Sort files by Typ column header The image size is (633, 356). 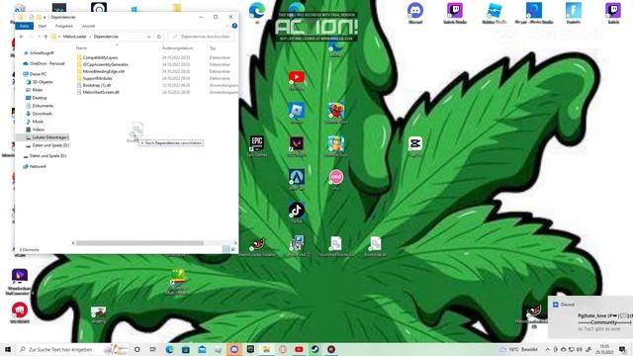point(213,48)
